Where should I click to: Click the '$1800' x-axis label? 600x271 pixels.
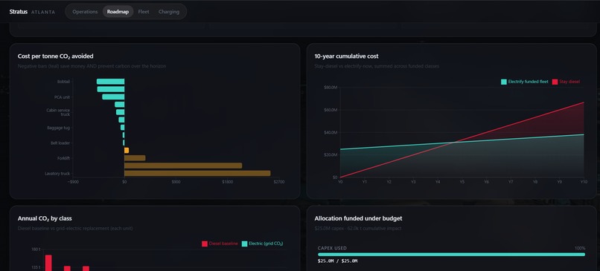point(227,182)
